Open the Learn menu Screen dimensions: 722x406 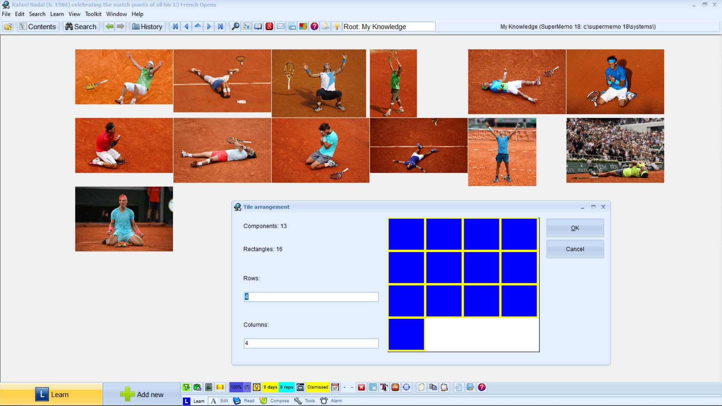[57, 14]
